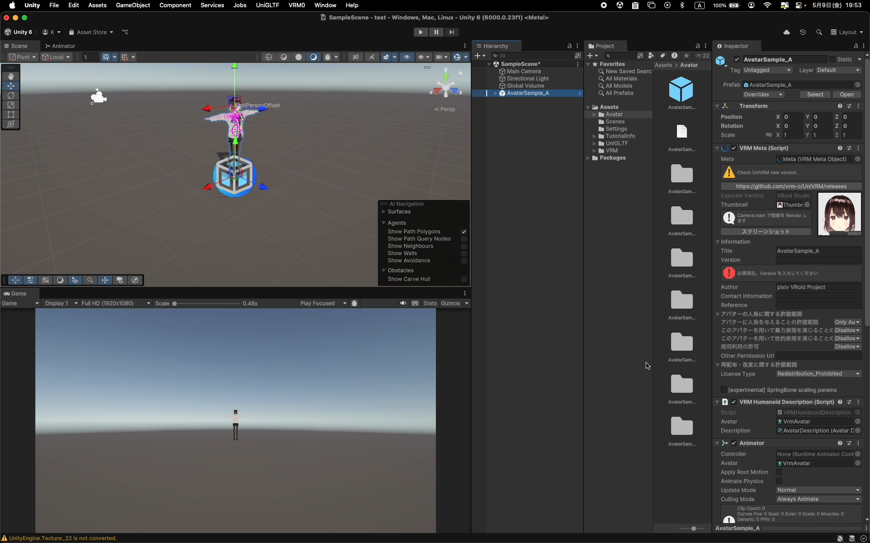The width and height of the screenshot is (870, 543).
Task: Click the navigation overlay compass icon at bottom
Action: (x=135, y=280)
